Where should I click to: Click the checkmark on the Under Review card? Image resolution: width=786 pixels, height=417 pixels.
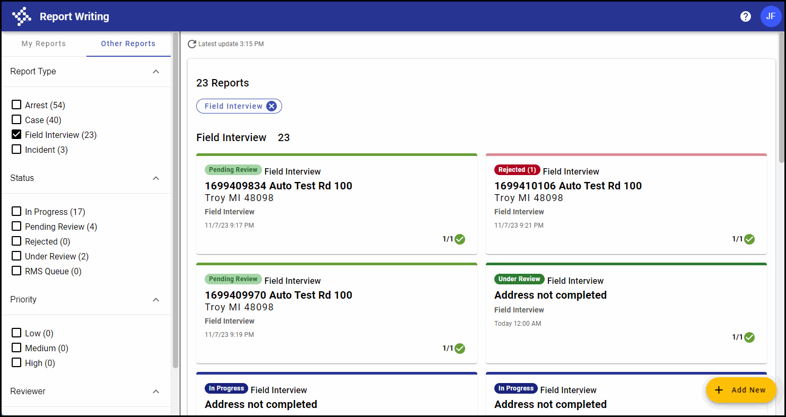point(749,337)
